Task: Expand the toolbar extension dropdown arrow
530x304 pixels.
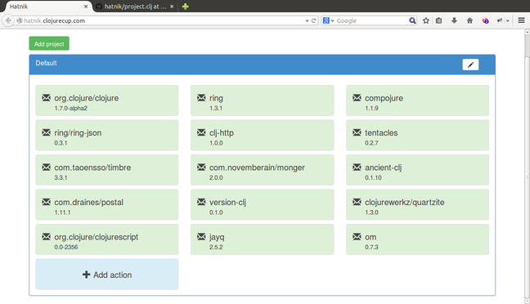Action: (507, 21)
